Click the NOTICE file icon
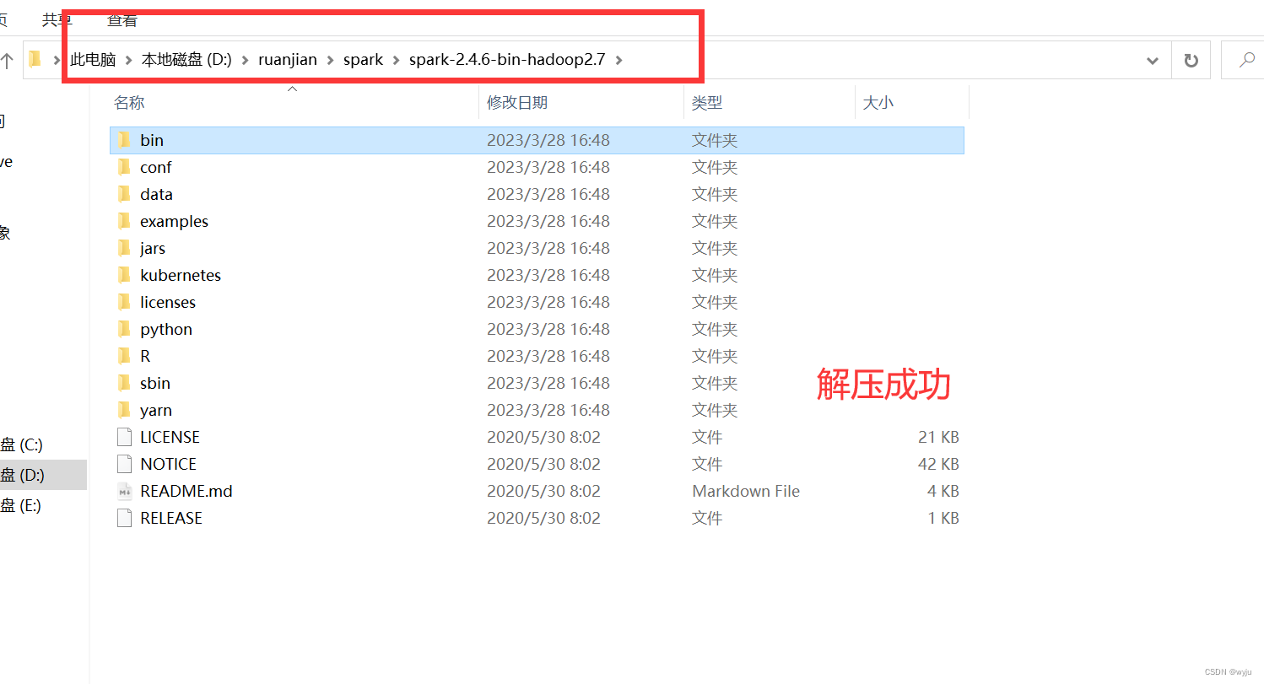This screenshot has height=684, width=1264. [124, 464]
